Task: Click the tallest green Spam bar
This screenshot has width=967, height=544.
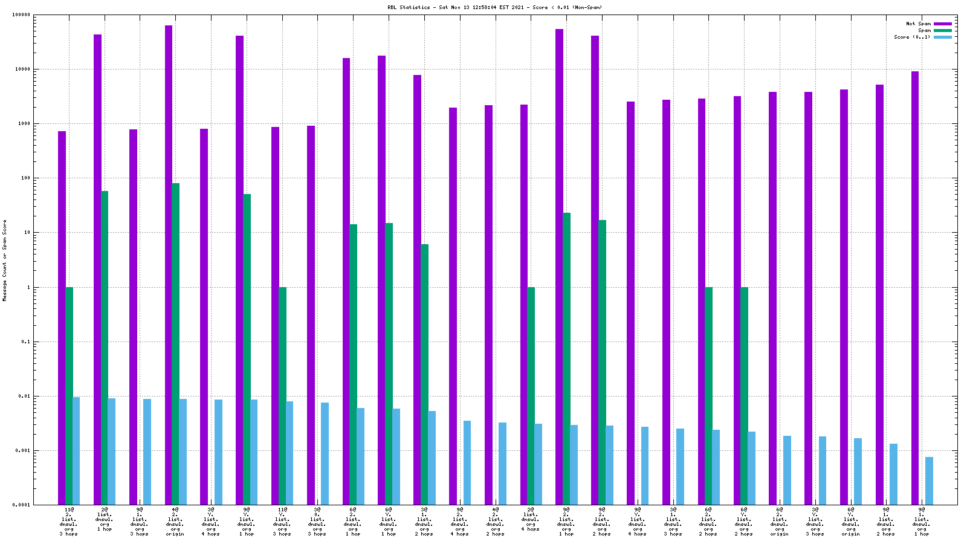Action: [175, 343]
